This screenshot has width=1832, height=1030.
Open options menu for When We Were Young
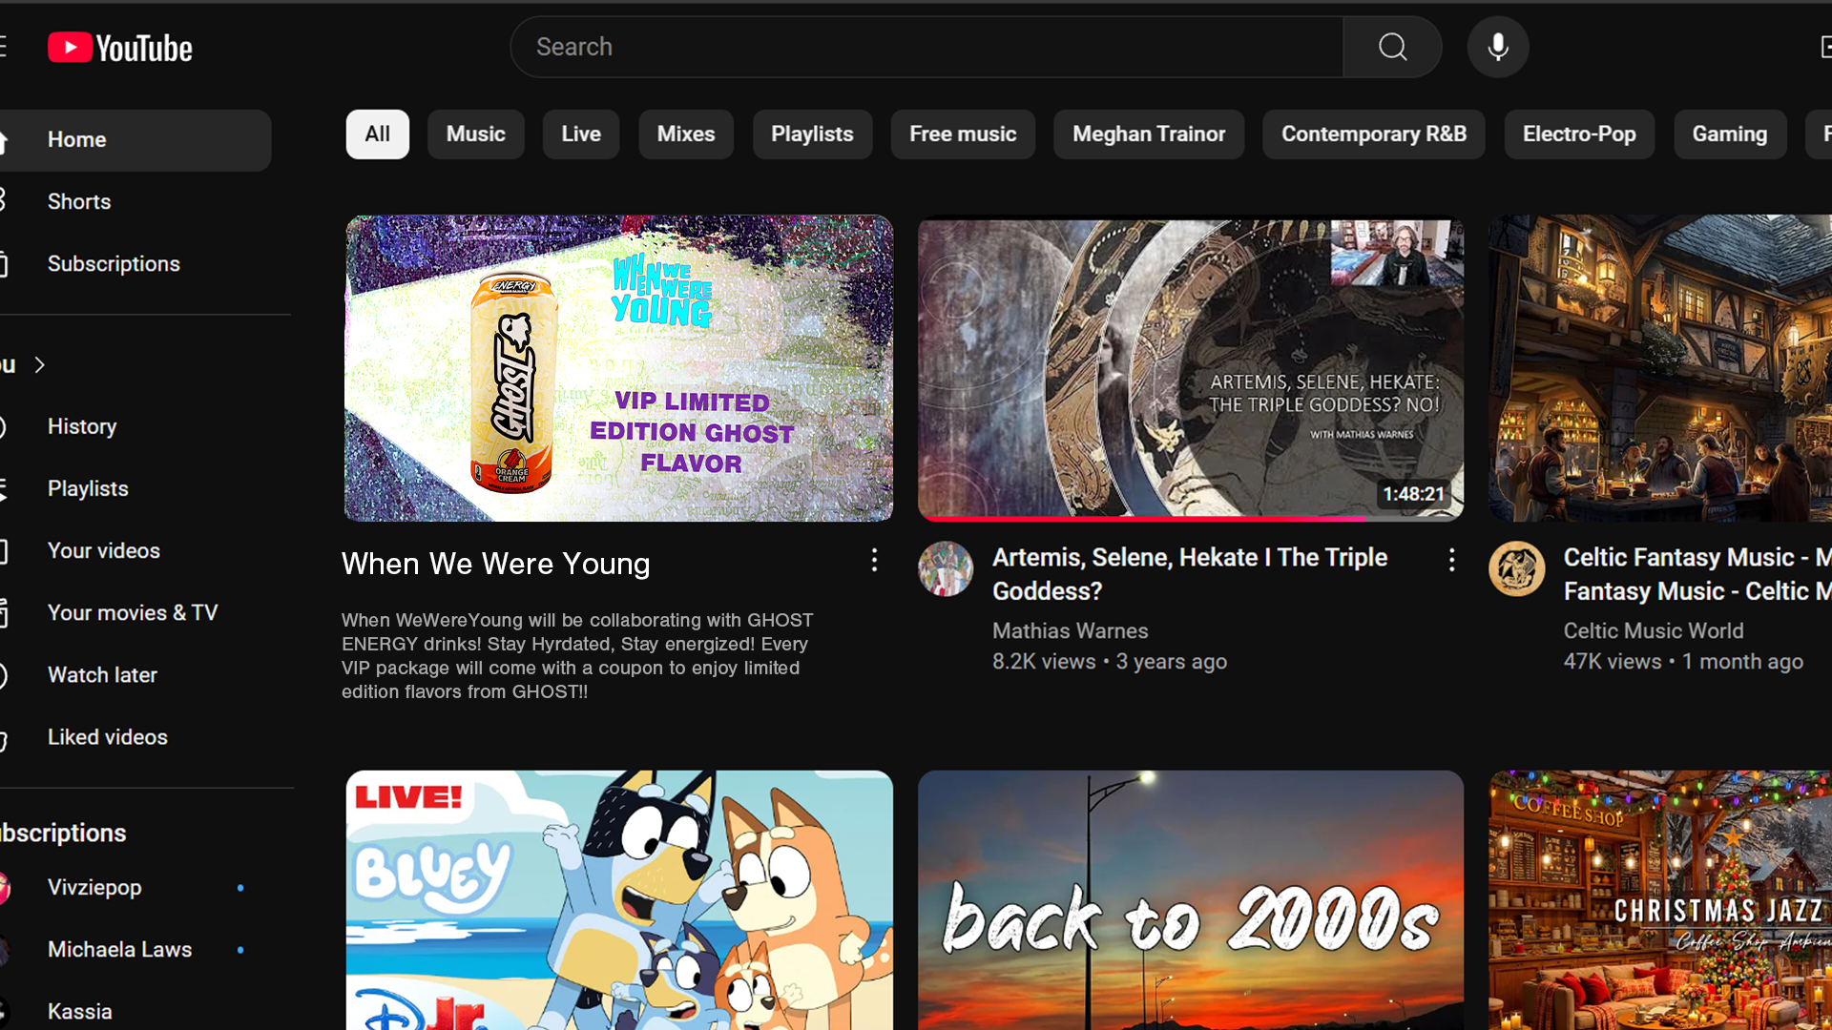tap(874, 561)
